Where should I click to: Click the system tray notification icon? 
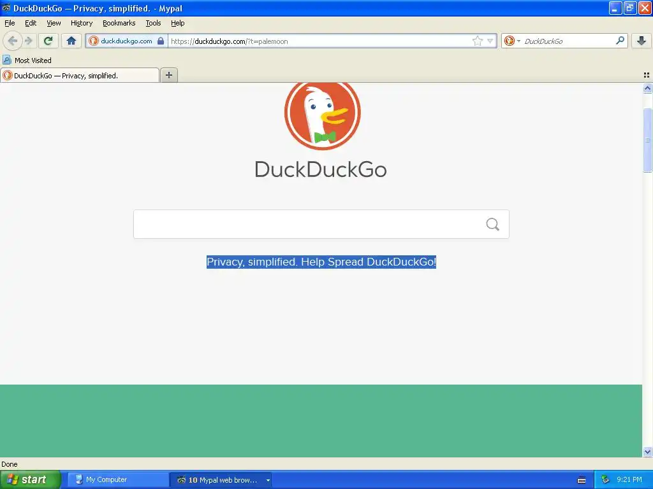[x=606, y=480]
